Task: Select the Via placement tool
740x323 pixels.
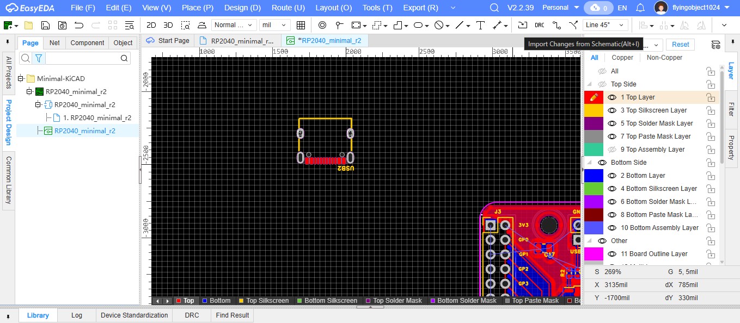Action: coord(322,25)
